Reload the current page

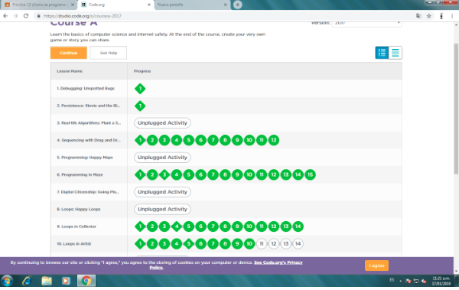pyautogui.click(x=26, y=16)
